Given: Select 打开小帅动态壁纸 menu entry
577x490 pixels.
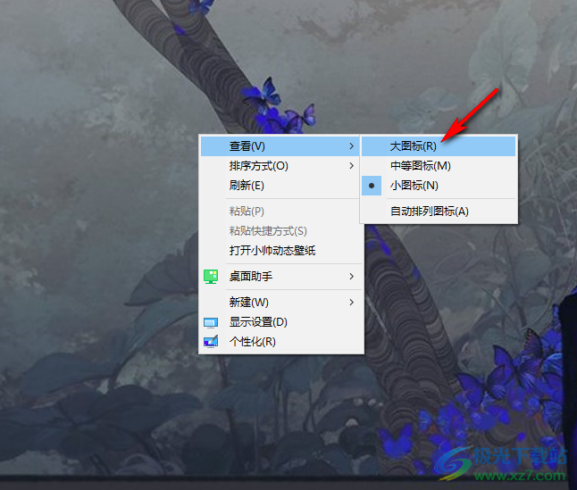Looking at the screenshot, I should pyautogui.click(x=280, y=250).
